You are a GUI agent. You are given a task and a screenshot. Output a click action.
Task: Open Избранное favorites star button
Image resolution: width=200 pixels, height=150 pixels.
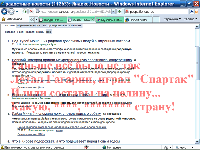tap(12, 19)
